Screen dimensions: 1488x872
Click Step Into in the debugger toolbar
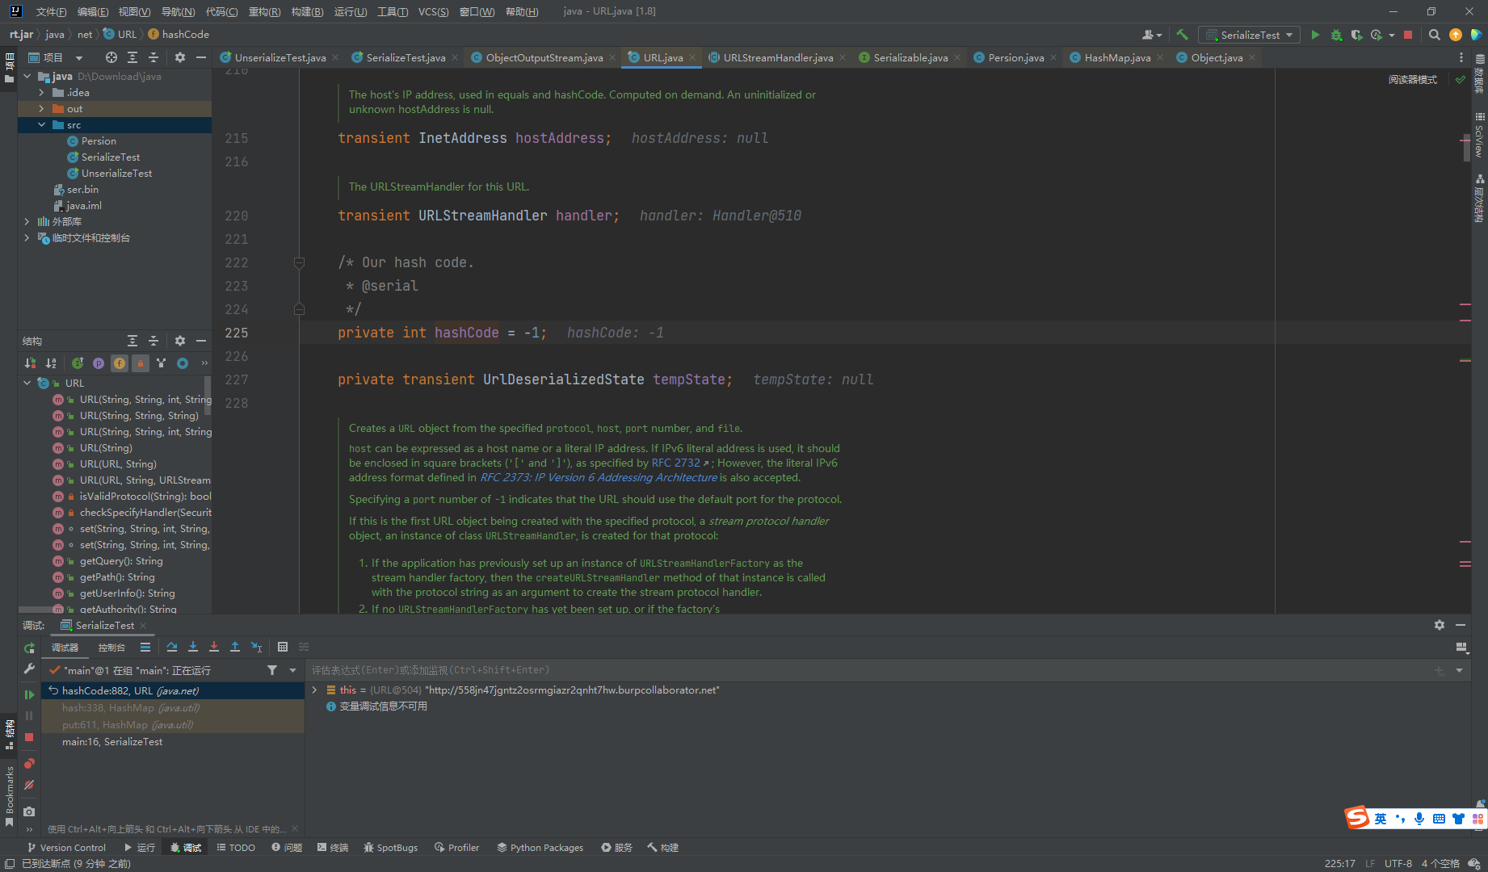click(x=193, y=647)
